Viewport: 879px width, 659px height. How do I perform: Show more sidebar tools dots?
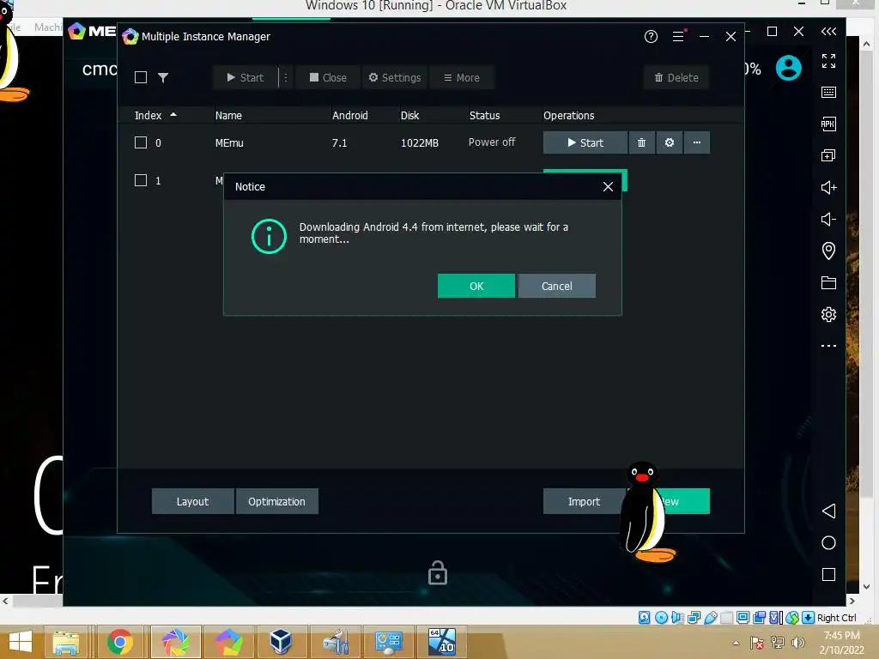828,346
